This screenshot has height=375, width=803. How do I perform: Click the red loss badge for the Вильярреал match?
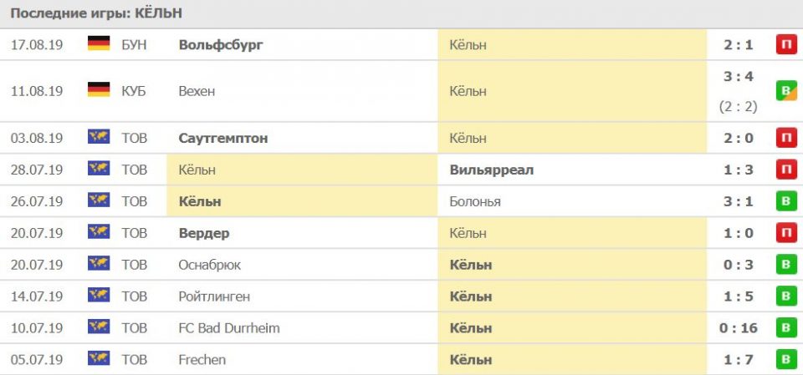(785, 170)
